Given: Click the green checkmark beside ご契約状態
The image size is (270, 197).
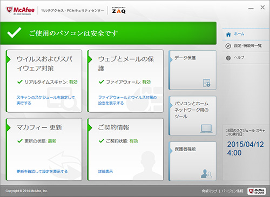Looking at the screenshot, I should point(102,141).
